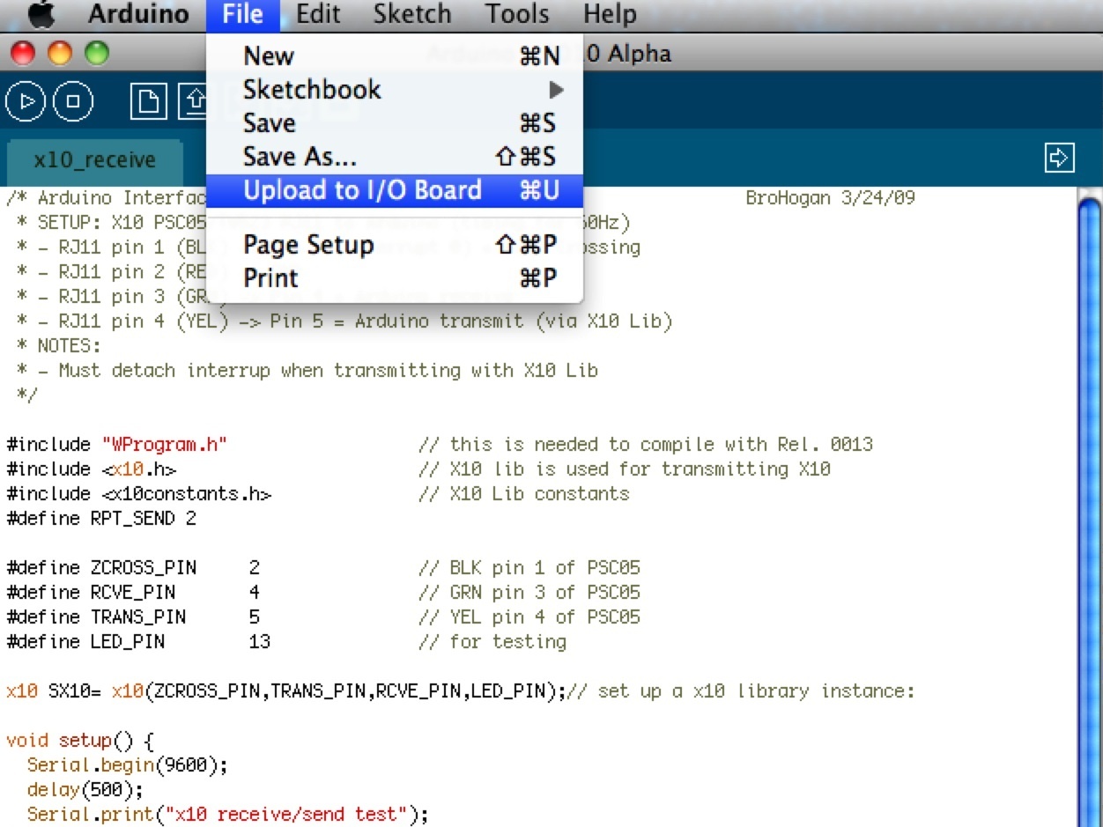The height and width of the screenshot is (827, 1103).
Task: Choose Page Setup menu entry
Action: pos(394,245)
